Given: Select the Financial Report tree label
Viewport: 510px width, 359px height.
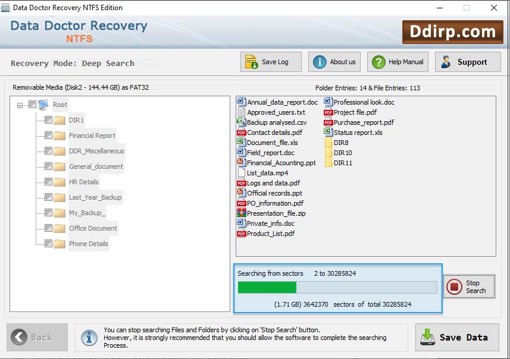Looking at the screenshot, I should coord(92,136).
